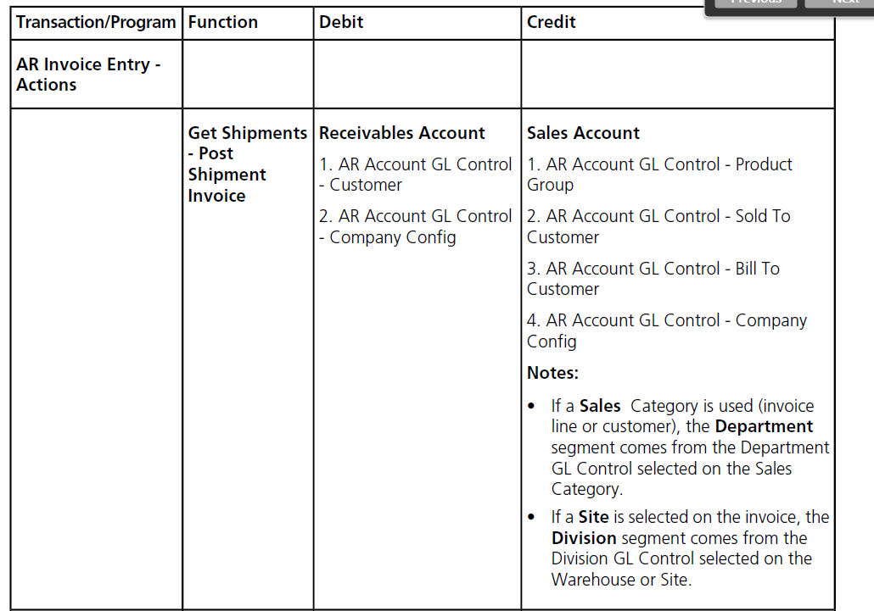The image size is (874, 611).
Task: Click the Sales Account heading
Action: pyautogui.click(x=583, y=133)
